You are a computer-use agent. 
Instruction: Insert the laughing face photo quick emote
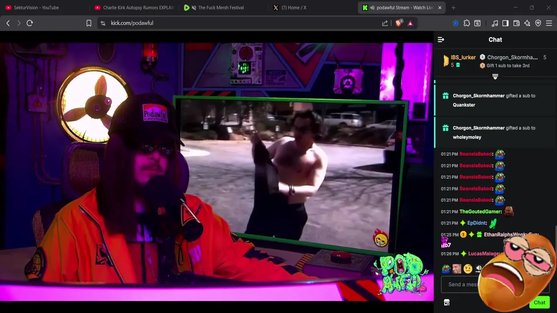456,269
